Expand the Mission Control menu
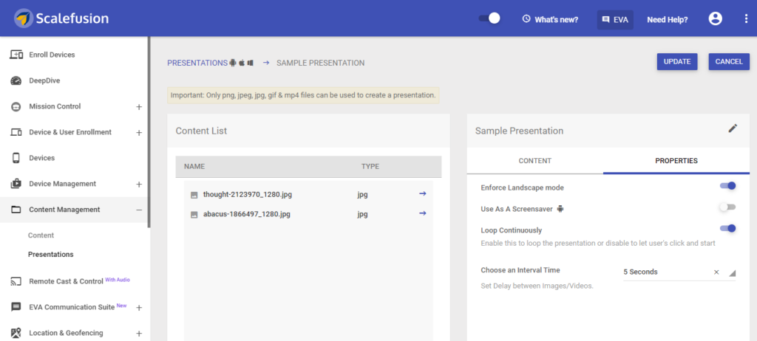Screen dimensions: 757x341 (139, 106)
